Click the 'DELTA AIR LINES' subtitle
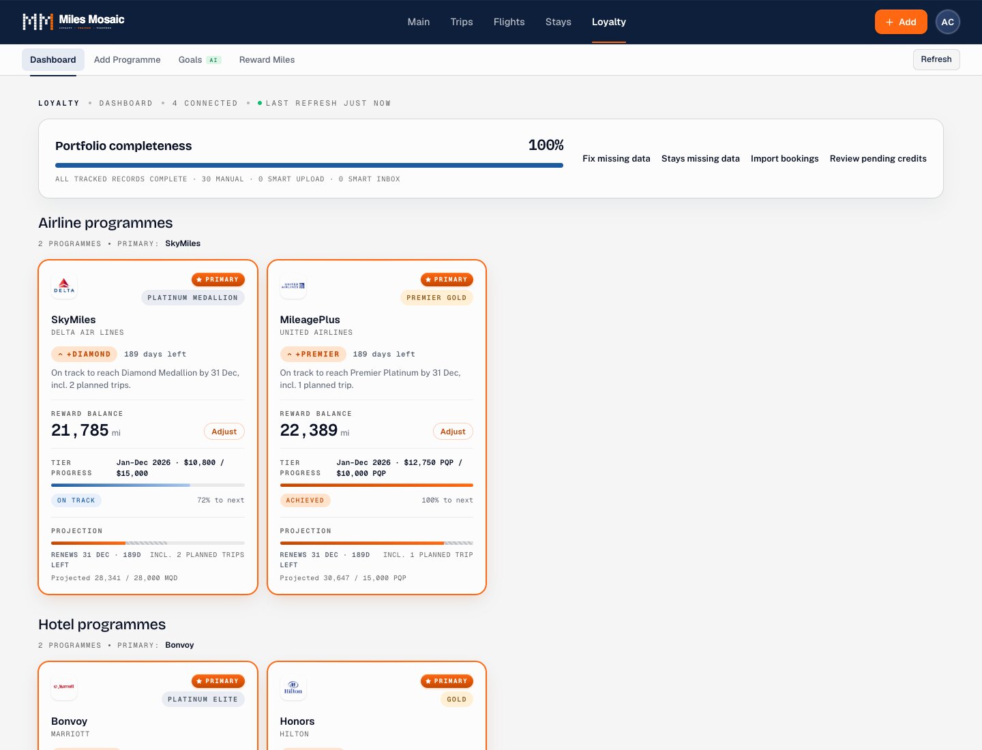This screenshot has width=982, height=750. coord(88,333)
